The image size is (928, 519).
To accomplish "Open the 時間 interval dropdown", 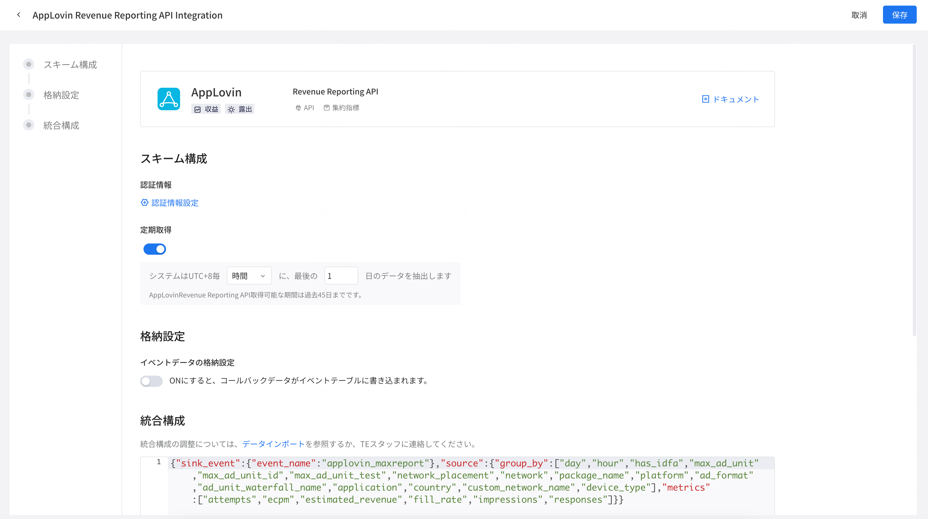I will pyautogui.click(x=249, y=276).
